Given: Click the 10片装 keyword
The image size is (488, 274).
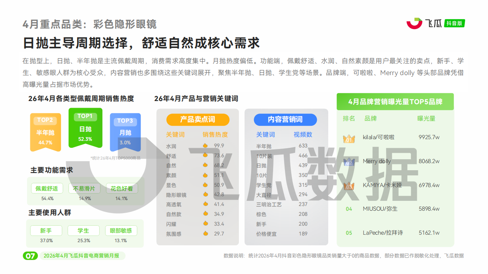Looking at the screenshot, I should pos(264,156).
